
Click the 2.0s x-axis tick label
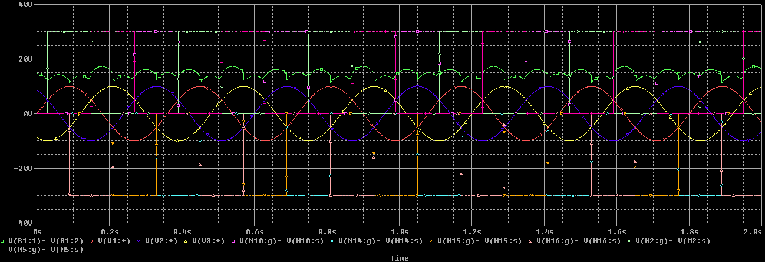click(753, 232)
